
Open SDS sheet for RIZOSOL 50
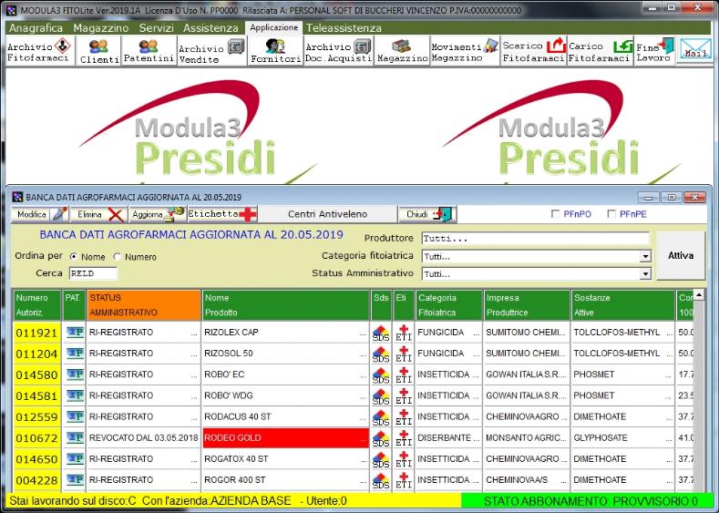381,354
